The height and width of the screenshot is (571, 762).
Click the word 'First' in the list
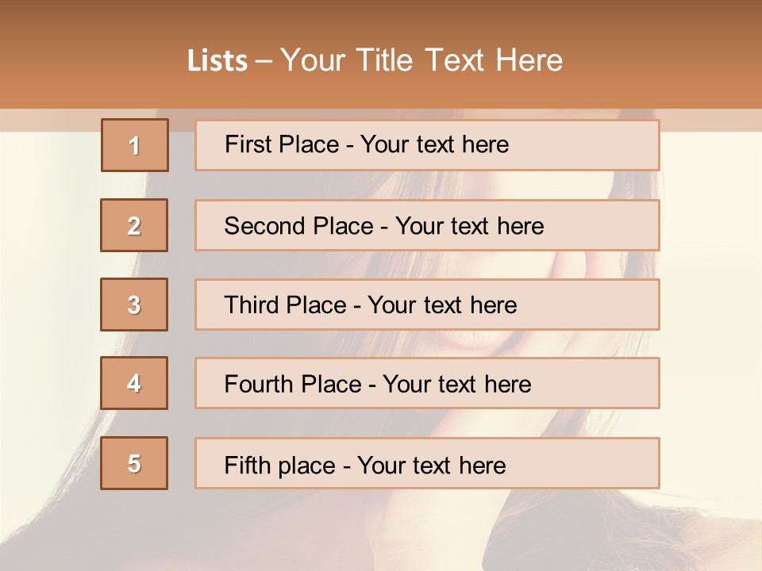(245, 144)
